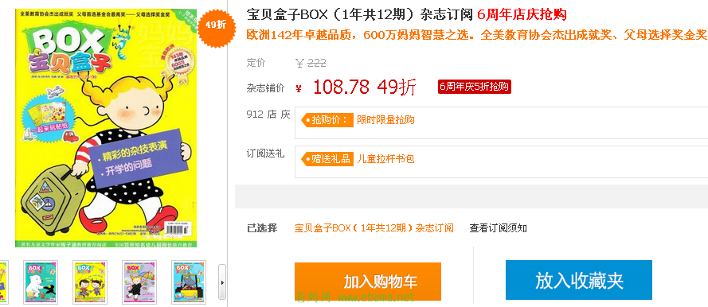
Task: Click the ¥ 222 struck-through list price
Action: tap(311, 63)
